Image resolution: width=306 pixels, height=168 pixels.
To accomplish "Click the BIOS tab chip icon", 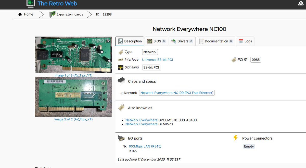I will (149, 41).
